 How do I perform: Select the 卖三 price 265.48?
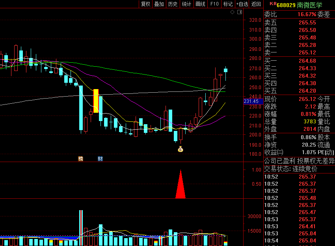click(x=307, y=37)
